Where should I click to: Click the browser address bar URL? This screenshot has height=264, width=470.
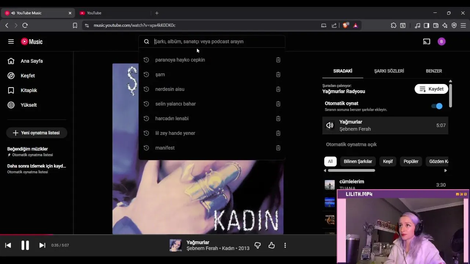[x=134, y=25]
